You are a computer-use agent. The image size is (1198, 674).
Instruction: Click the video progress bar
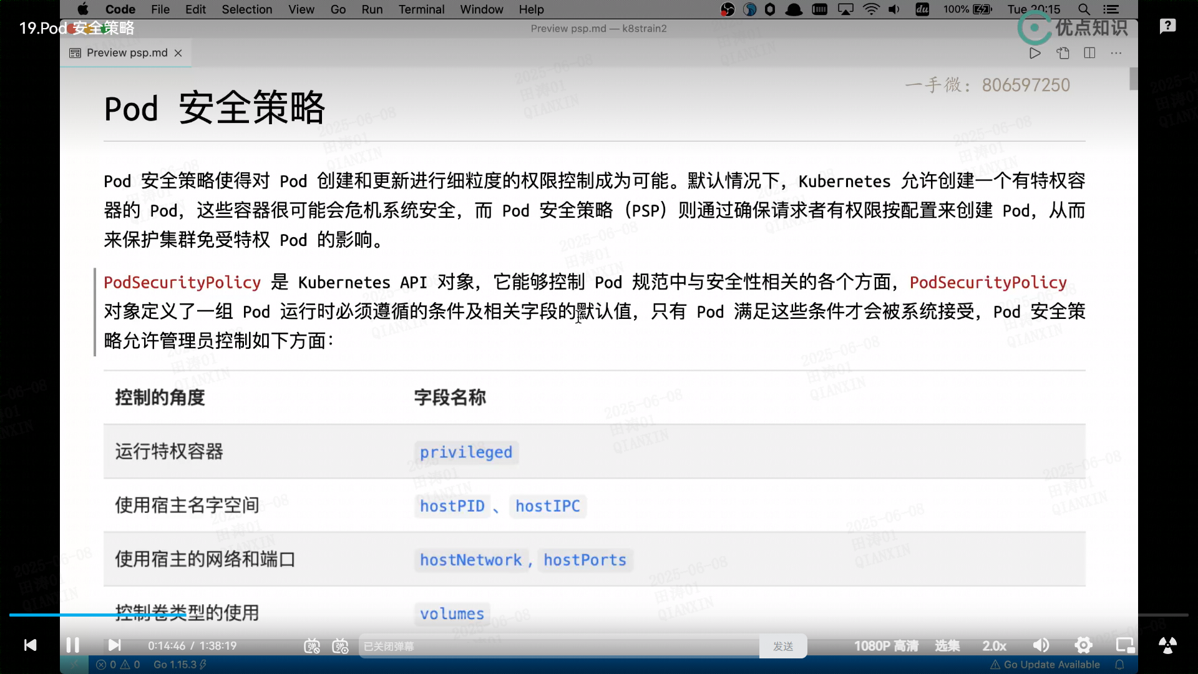pyautogui.click(x=599, y=615)
